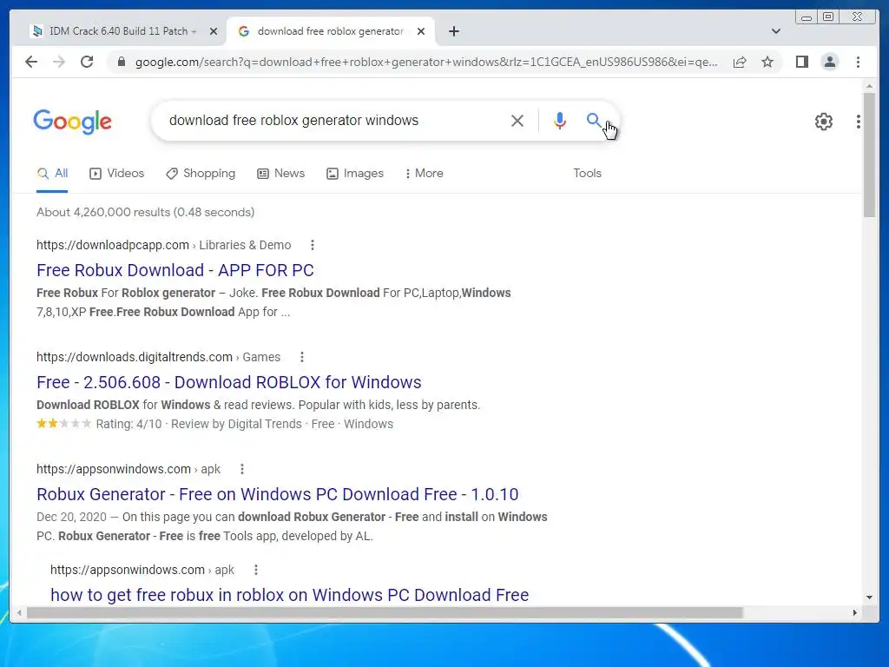Click the first appsonwindows.com URL breadcrumb
This screenshot has width=889, height=667.
click(128, 469)
